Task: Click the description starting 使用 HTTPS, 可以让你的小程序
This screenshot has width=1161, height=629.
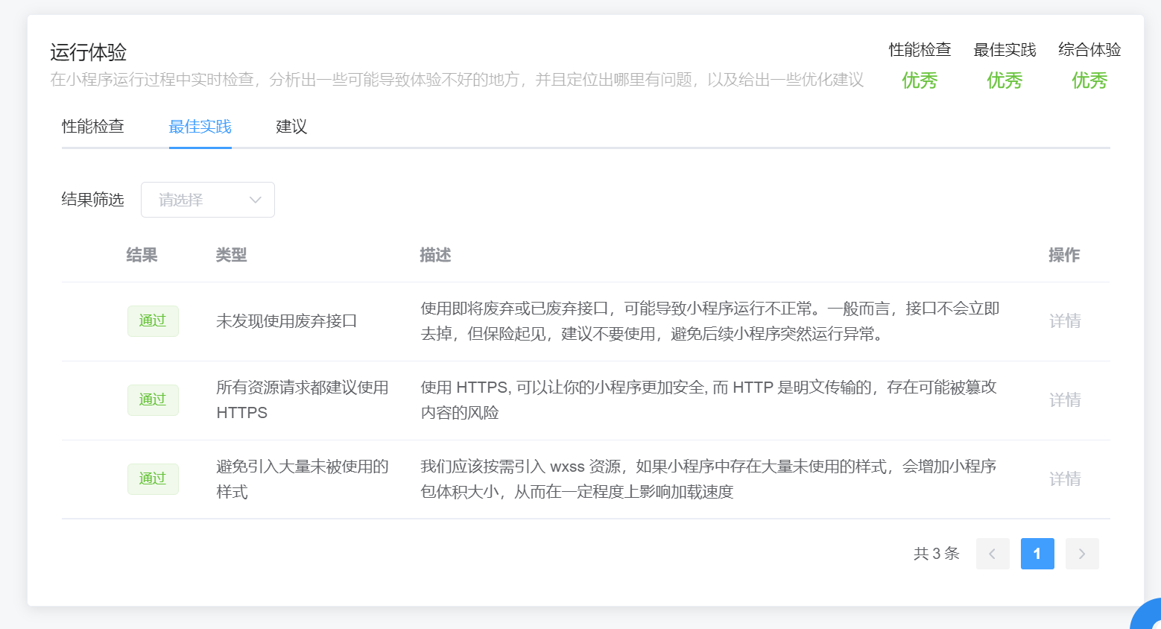Action: point(709,400)
